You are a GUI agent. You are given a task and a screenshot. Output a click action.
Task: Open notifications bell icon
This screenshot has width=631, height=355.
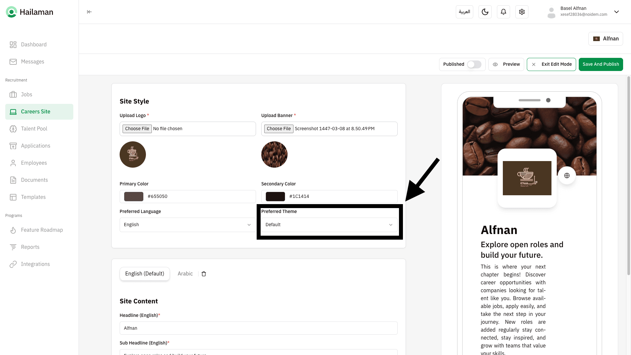point(503,12)
